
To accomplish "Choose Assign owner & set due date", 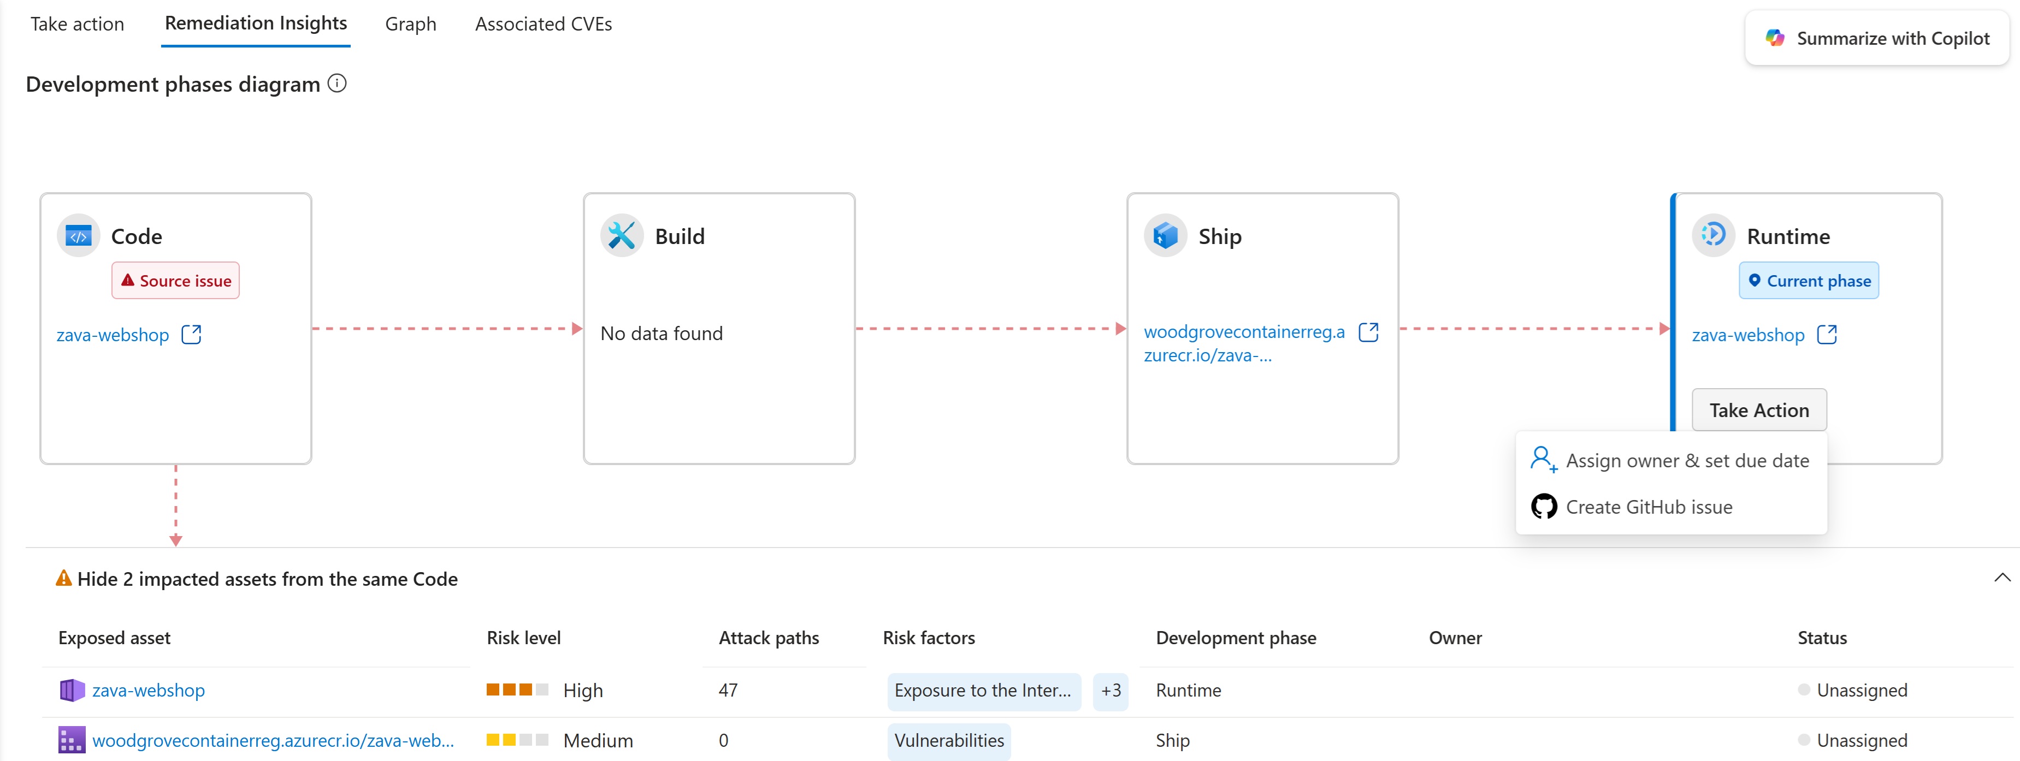I will coord(1687,461).
